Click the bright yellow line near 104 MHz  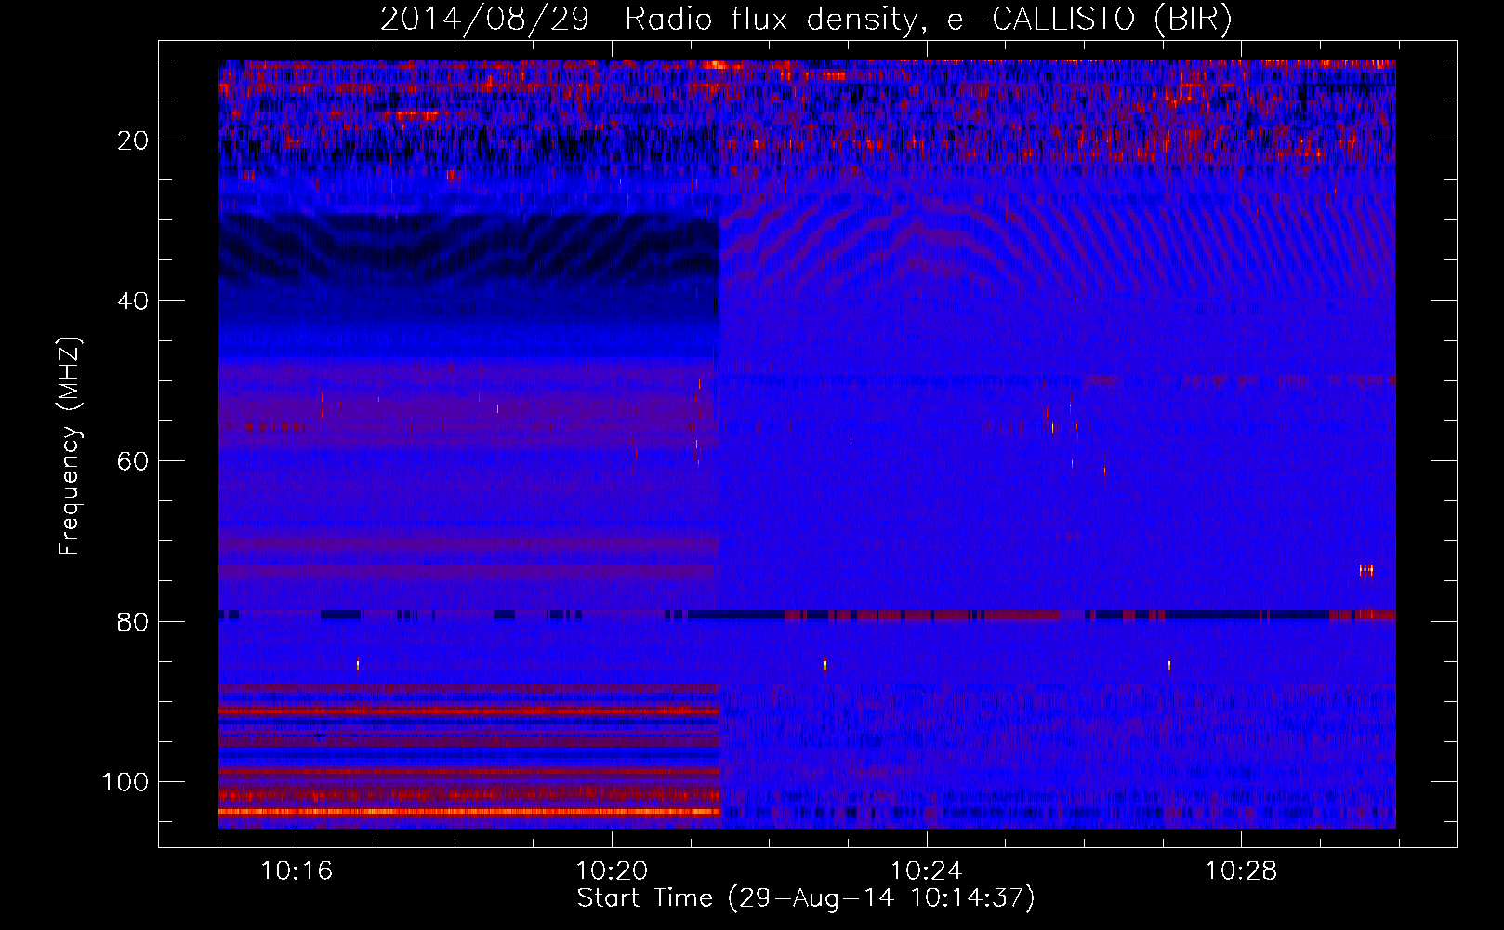(x=465, y=812)
